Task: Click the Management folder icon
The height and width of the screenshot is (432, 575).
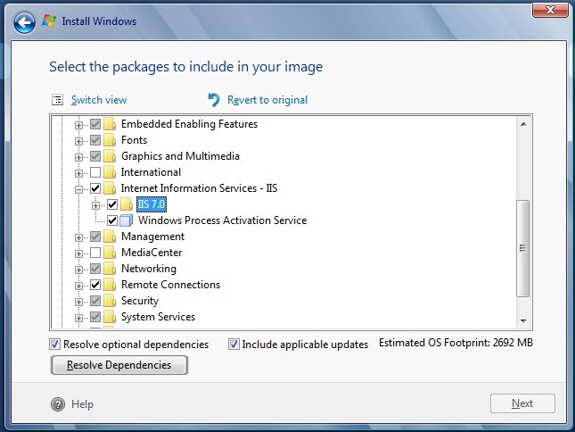Action: pyautogui.click(x=110, y=237)
